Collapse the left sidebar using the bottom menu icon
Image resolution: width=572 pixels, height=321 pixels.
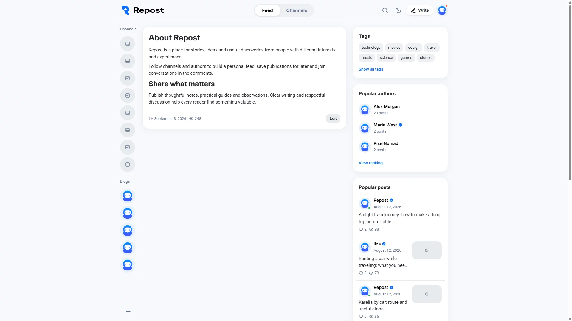click(x=128, y=311)
